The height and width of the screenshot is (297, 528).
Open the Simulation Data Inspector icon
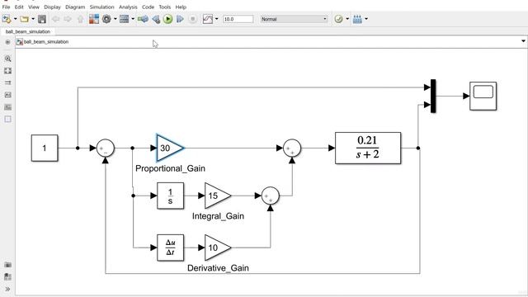[208, 19]
